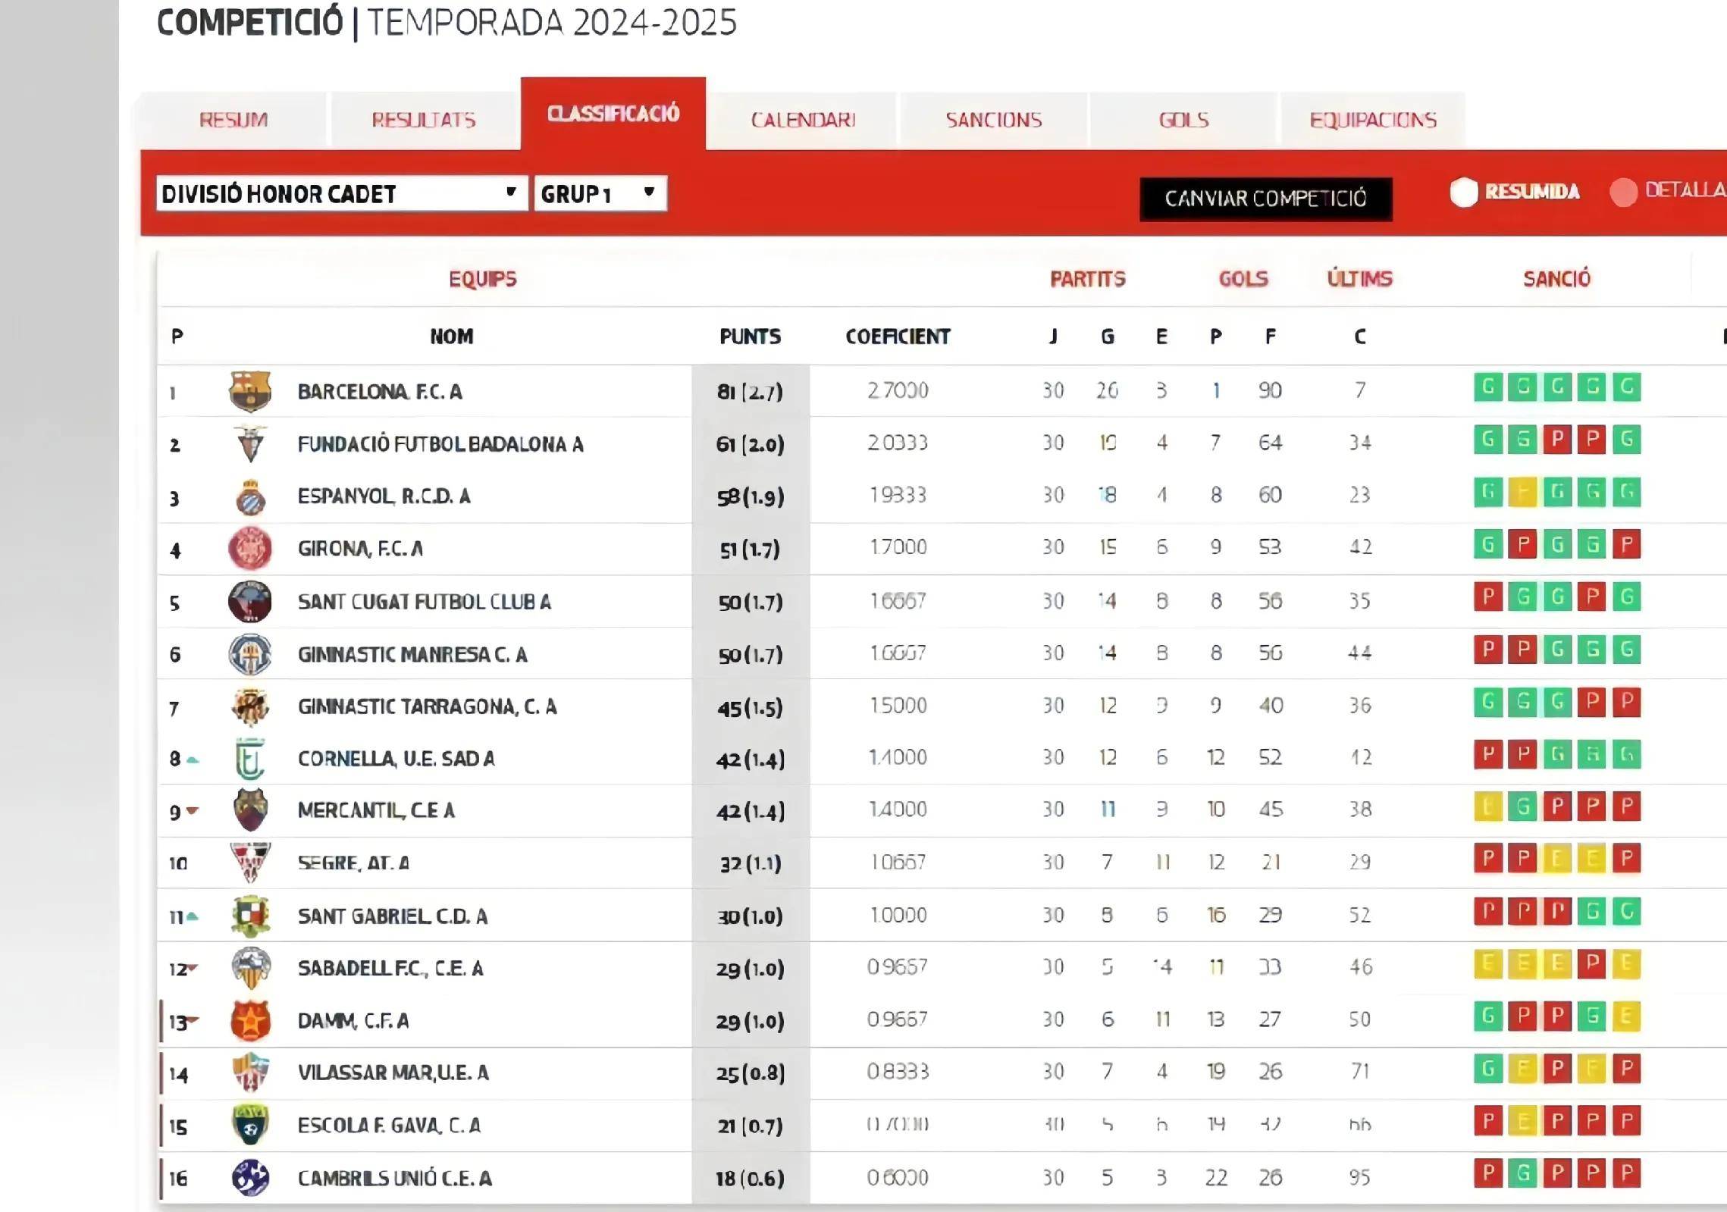Click Barcelona's first green G result badge

[x=1487, y=387]
